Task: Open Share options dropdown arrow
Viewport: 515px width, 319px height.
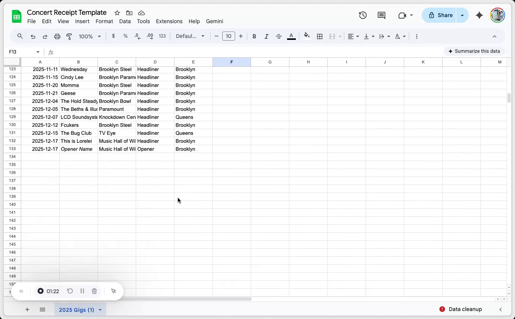Action: click(x=462, y=15)
